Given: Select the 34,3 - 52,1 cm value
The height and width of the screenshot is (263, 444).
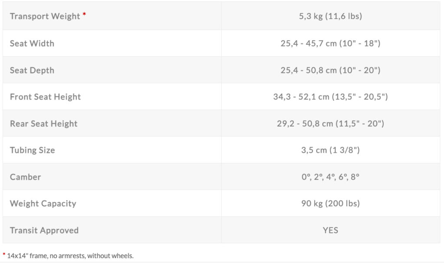Looking at the screenshot, I should 330,97.
